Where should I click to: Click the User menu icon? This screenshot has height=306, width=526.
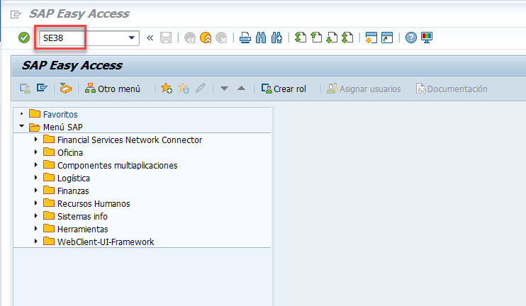25,89
